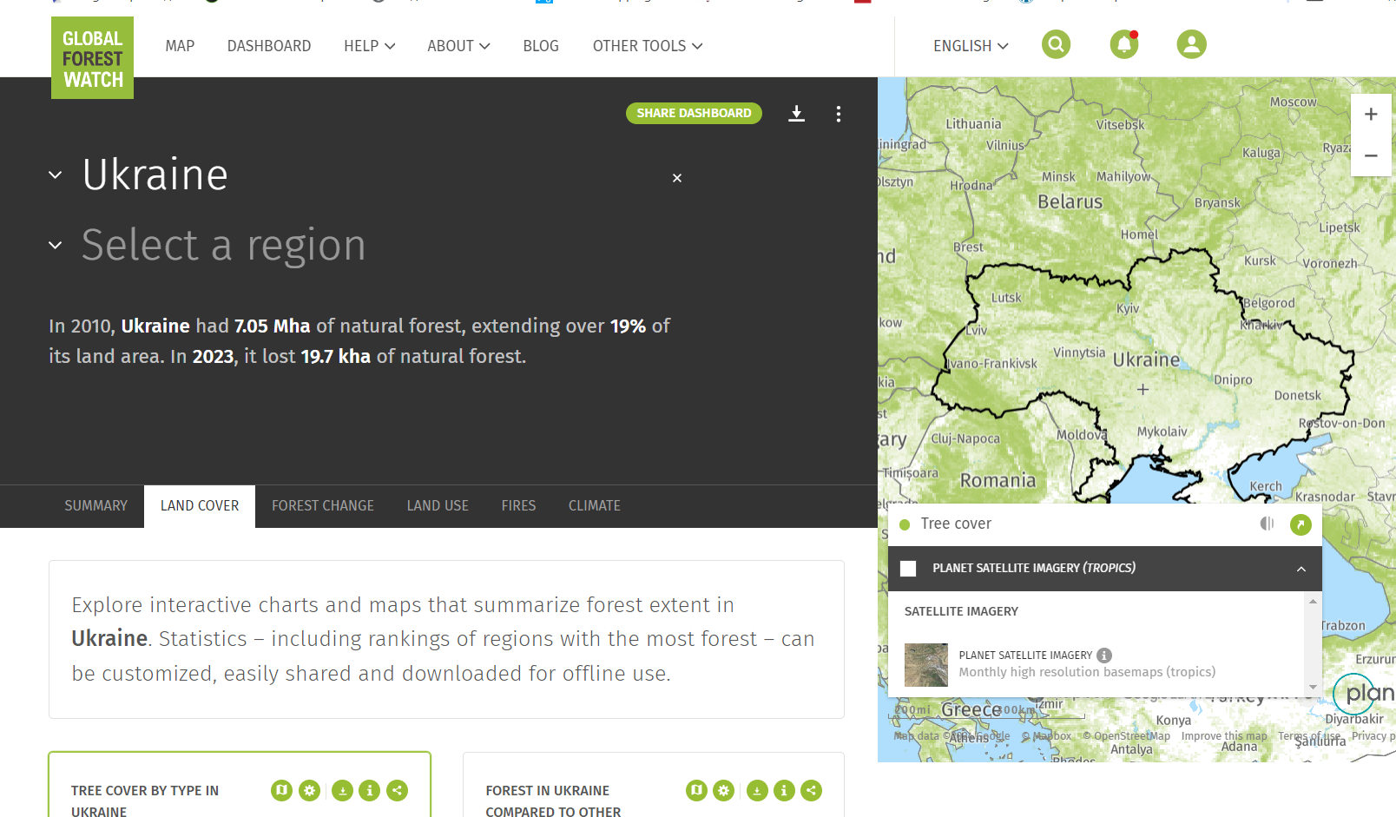Open the user profile icon
Image resolution: width=1396 pixels, height=817 pixels.
coord(1191,44)
